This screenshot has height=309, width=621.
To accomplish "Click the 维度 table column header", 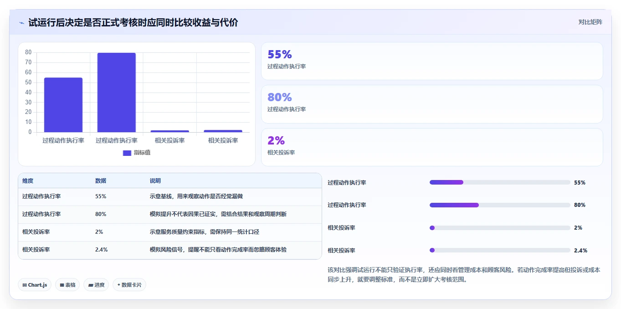I will [x=28, y=180].
